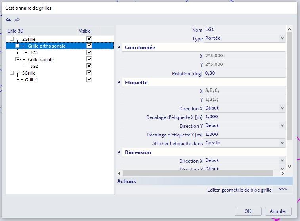Click the redo arrow icon

(17, 20)
